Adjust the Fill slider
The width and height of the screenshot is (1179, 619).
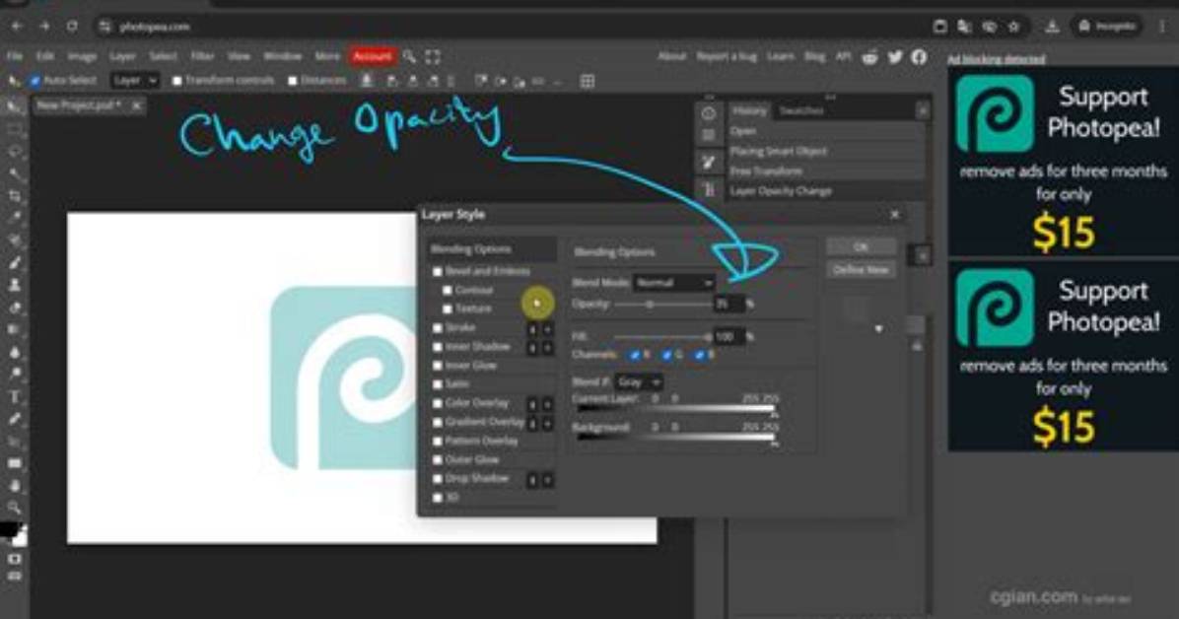pos(661,336)
